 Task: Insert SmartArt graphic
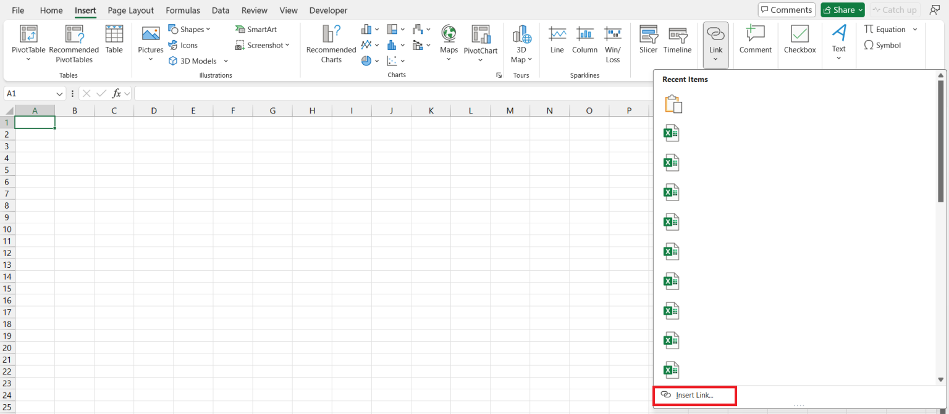[256, 28]
